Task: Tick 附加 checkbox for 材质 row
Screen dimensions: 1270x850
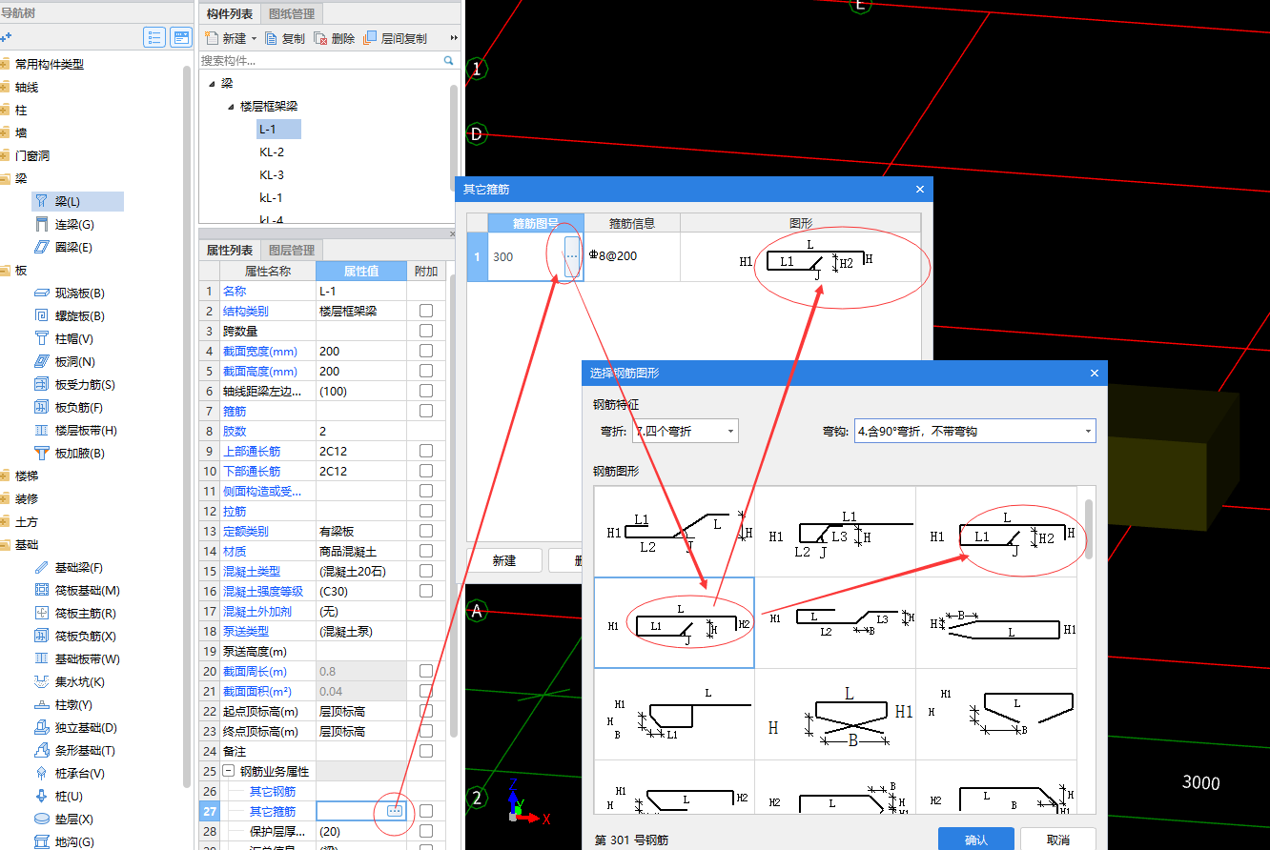Action: point(426,551)
